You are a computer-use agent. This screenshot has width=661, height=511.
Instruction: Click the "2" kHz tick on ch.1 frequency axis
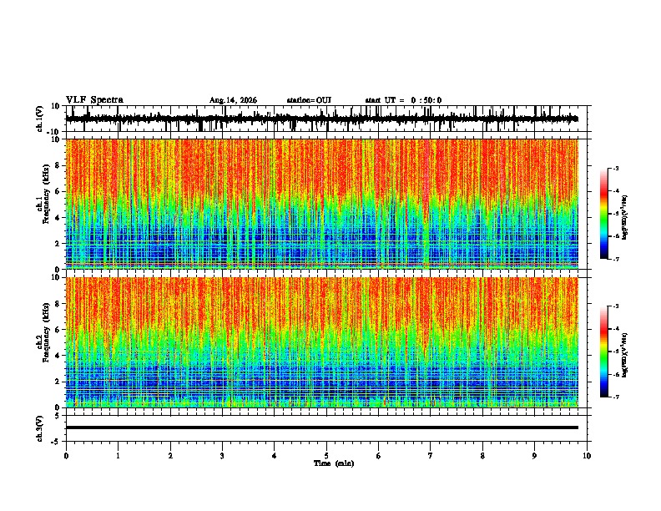pos(58,244)
